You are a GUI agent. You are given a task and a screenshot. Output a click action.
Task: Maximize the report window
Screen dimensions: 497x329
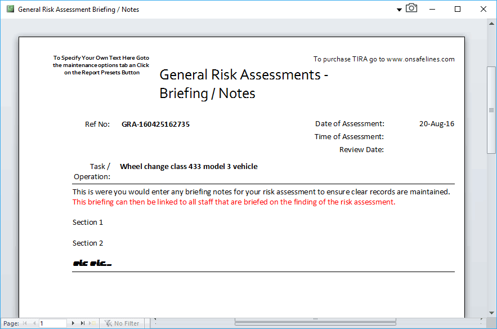[x=458, y=9]
